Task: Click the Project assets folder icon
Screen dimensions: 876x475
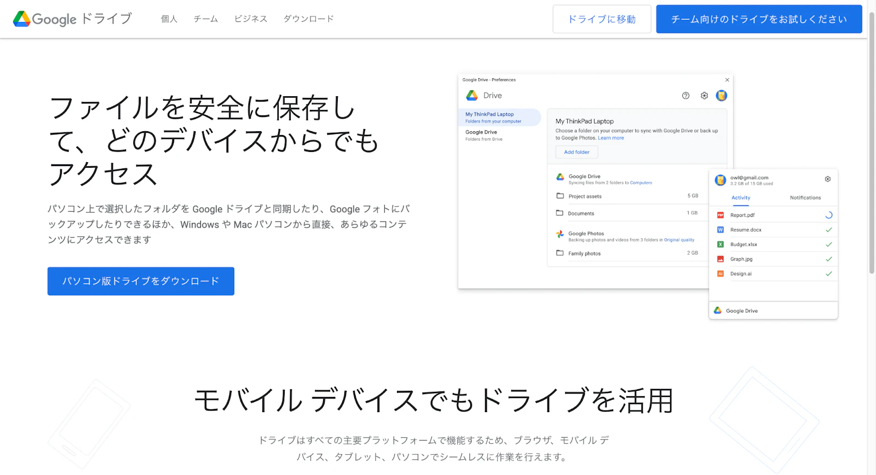Action: 560,196
